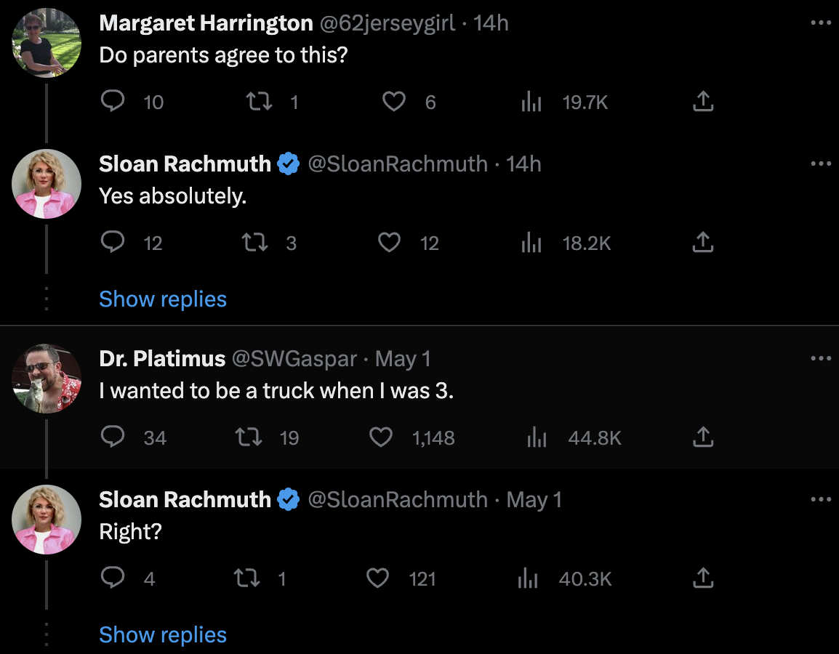Screen dimensions: 839x654
Task: Share the "Right?" tweet
Action: tap(702, 578)
